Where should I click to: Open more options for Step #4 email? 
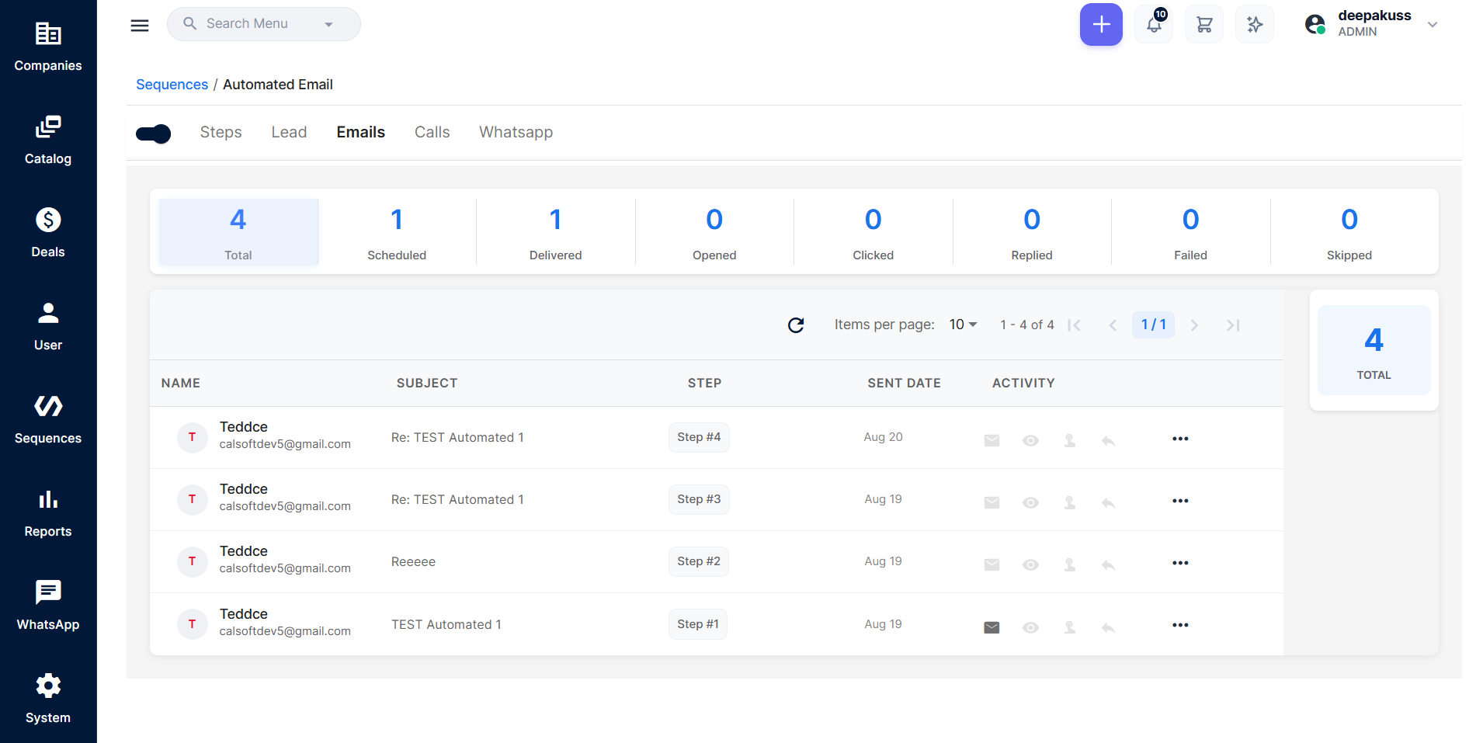(x=1180, y=439)
